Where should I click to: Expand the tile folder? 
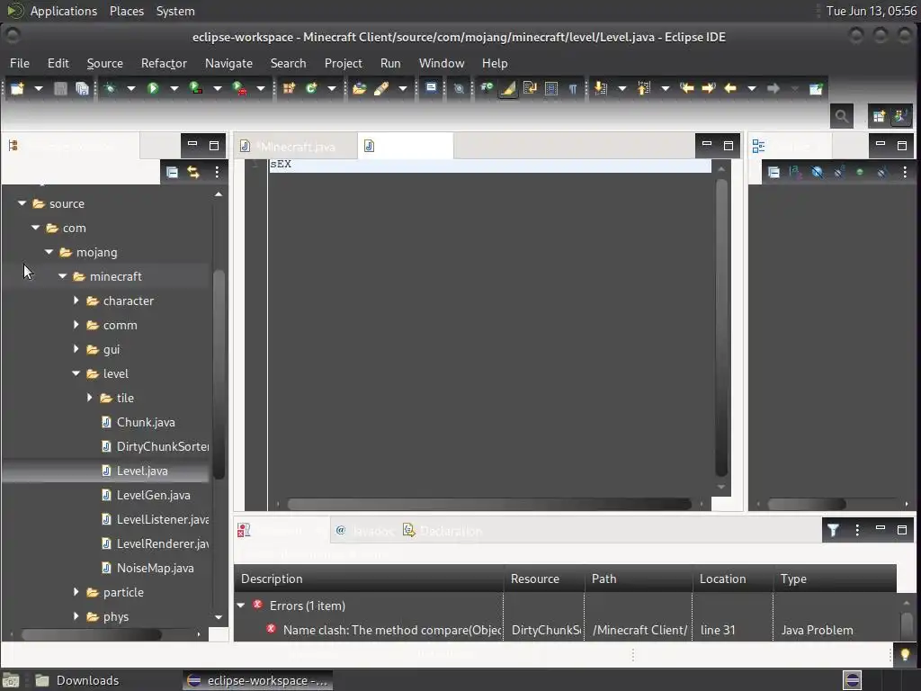(x=89, y=398)
